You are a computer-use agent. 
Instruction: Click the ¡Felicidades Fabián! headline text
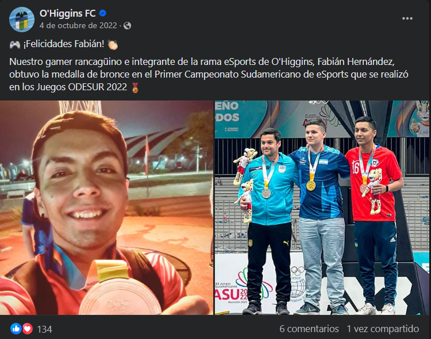click(64, 44)
